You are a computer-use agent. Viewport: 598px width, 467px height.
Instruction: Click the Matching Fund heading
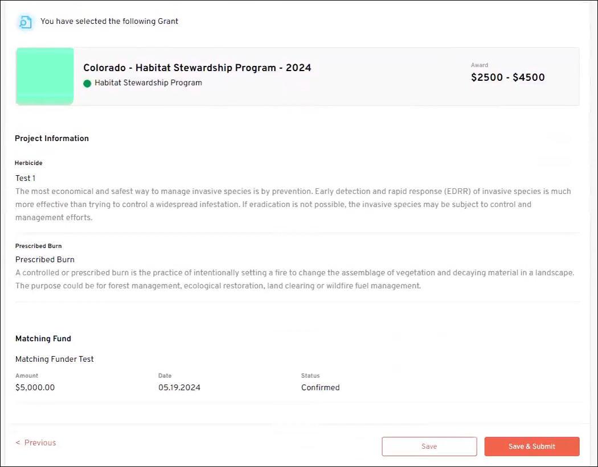point(43,338)
